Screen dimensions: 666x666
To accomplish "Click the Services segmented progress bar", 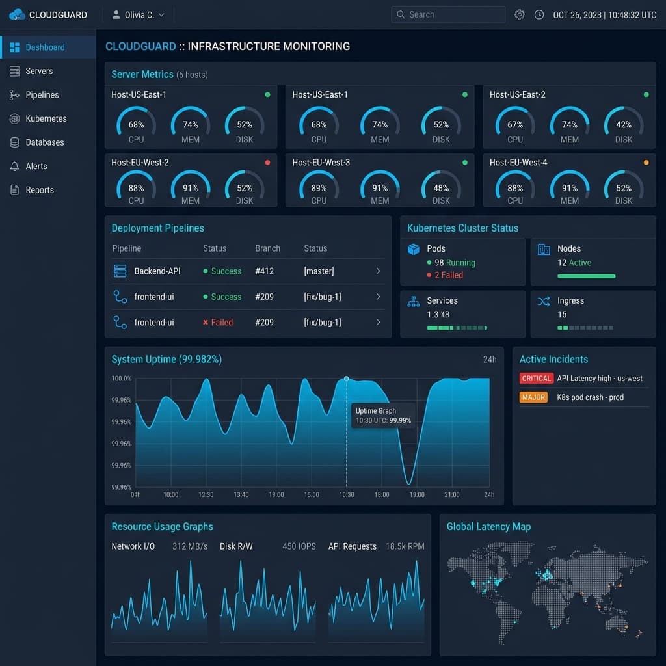I will [x=457, y=328].
